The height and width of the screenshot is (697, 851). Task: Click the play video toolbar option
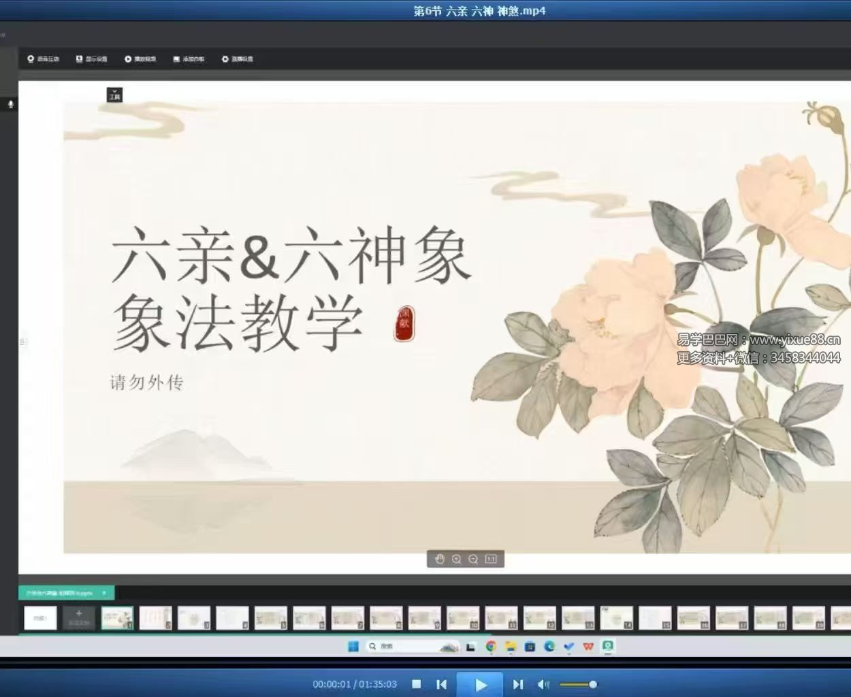(x=140, y=59)
